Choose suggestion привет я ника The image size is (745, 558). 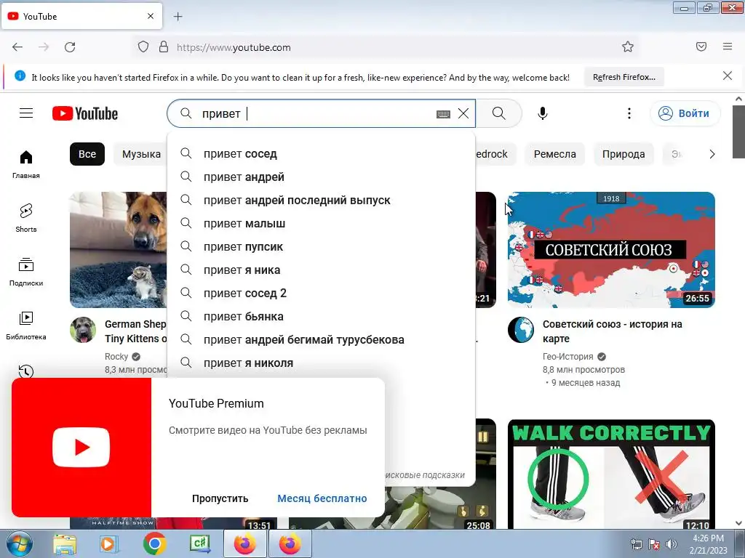(x=321, y=270)
